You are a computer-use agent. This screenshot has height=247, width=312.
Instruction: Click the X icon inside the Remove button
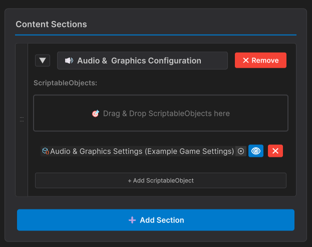[245, 61]
